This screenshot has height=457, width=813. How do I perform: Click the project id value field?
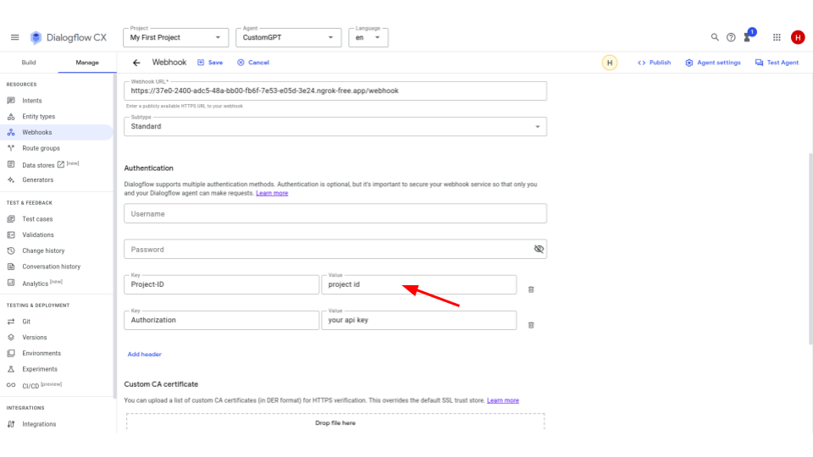click(x=419, y=284)
